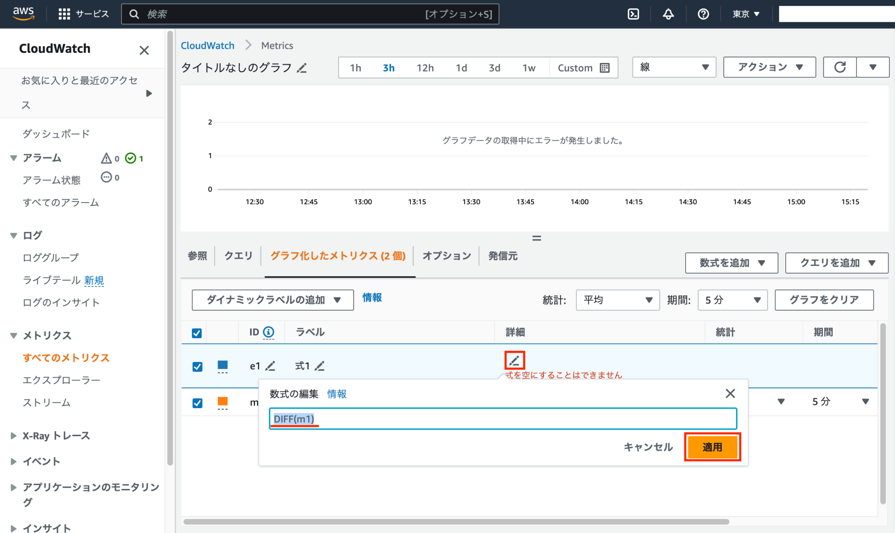Edit the ID e1 with the pencil icon
The image size is (895, 533).
271,366
